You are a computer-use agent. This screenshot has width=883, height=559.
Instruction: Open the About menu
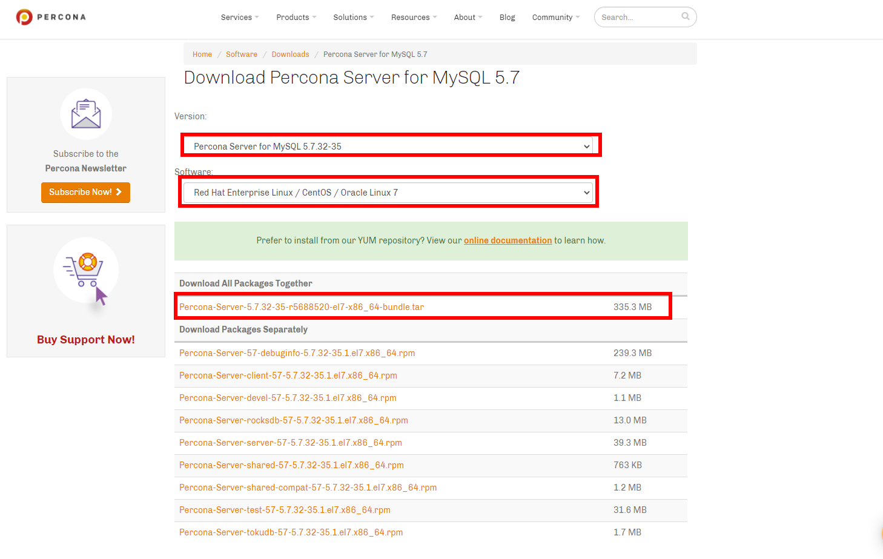(x=465, y=17)
